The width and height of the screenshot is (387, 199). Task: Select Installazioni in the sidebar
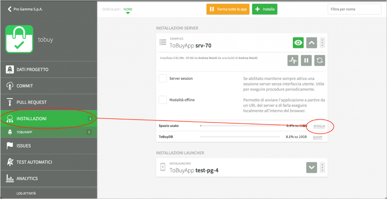point(49,119)
